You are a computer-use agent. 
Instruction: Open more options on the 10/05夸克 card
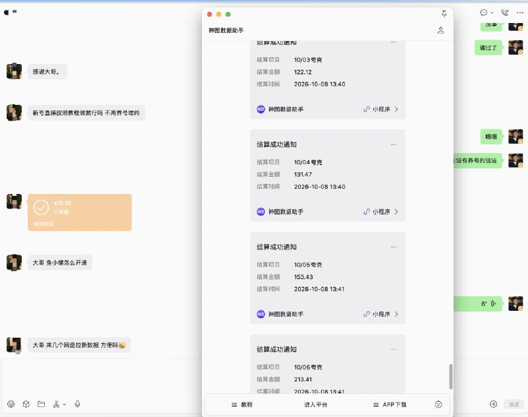tap(393, 247)
